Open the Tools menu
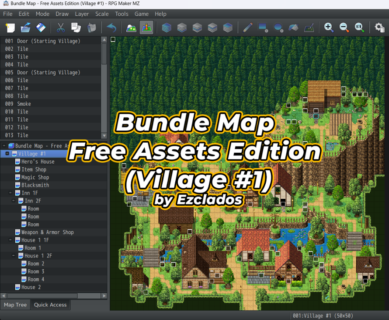 point(122,14)
